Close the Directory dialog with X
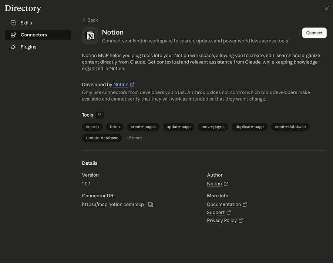This screenshot has width=333, height=263. coord(326,8)
